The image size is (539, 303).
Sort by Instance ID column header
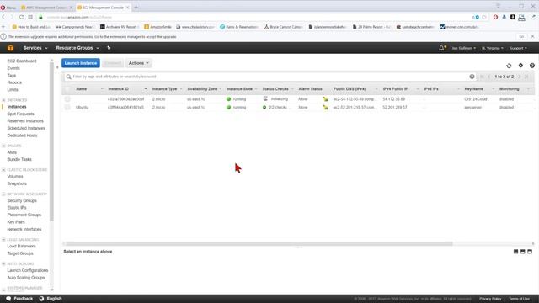[118, 89]
